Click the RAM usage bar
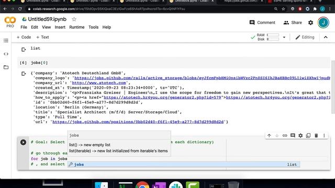This screenshot has width=335, height=188. point(273,35)
